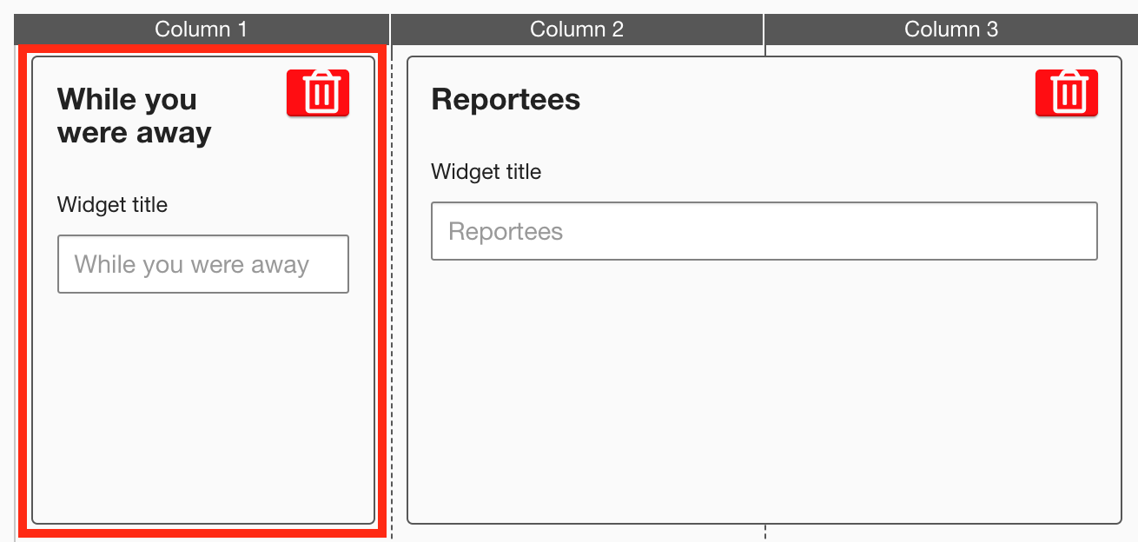This screenshot has height=542, width=1138.
Task: Select the Column 1 header
Action: [202, 30]
